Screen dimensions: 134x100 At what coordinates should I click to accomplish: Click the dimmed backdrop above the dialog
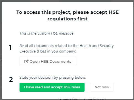click(67, 1)
